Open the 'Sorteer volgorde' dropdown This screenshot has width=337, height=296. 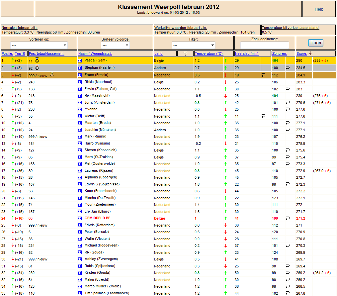point(115,45)
